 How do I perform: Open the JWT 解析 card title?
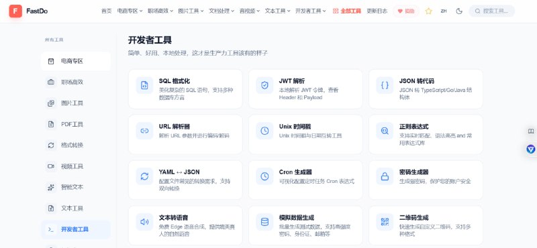[x=292, y=81]
